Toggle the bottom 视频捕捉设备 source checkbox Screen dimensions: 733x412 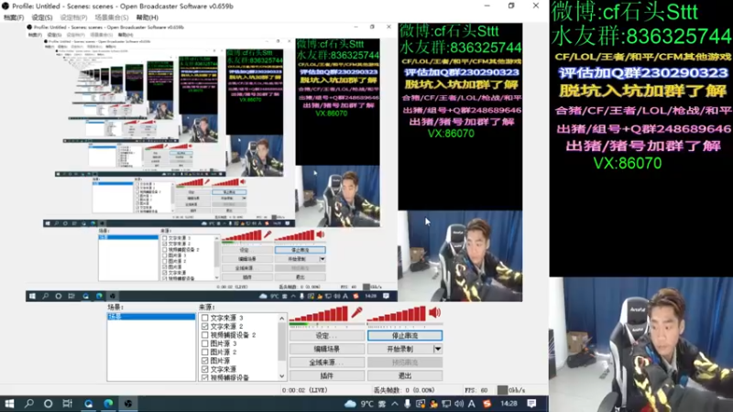[x=204, y=377]
